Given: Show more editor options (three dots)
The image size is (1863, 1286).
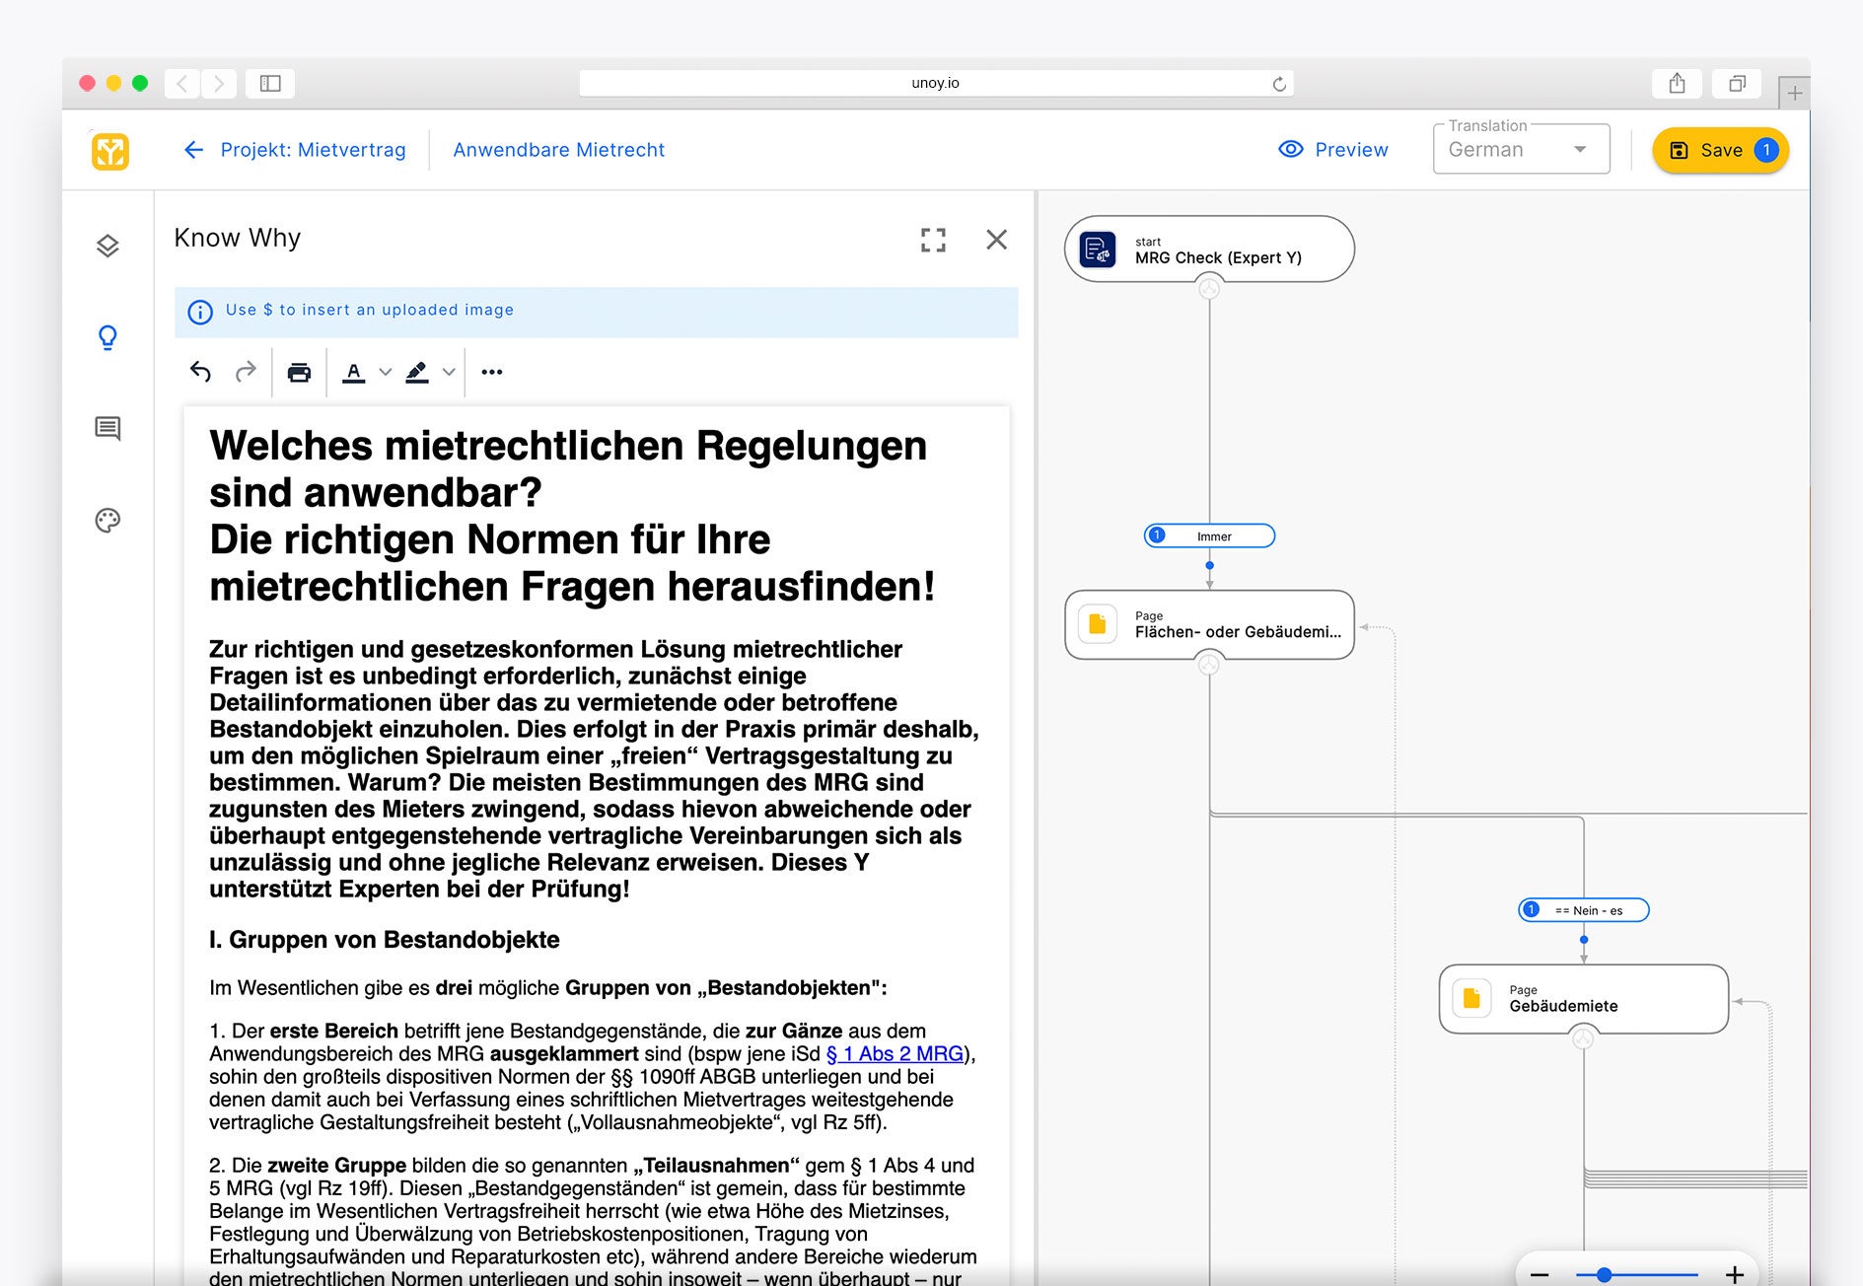Looking at the screenshot, I should [491, 372].
